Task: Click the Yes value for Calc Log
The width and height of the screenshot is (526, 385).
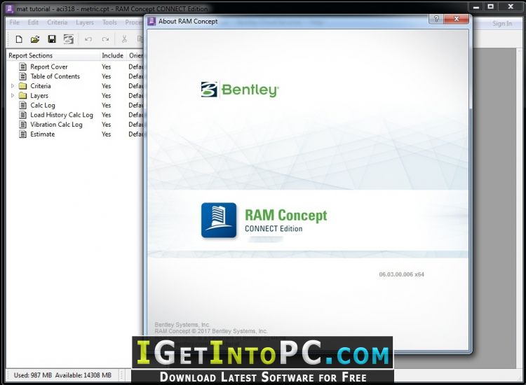Action: pyautogui.click(x=107, y=106)
